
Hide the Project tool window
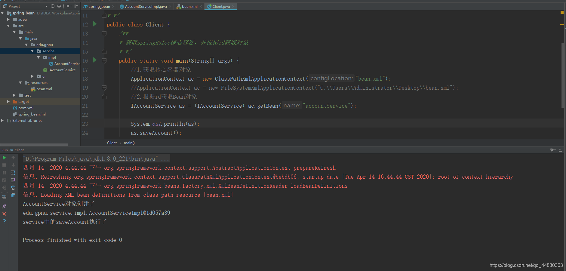tap(76, 6)
